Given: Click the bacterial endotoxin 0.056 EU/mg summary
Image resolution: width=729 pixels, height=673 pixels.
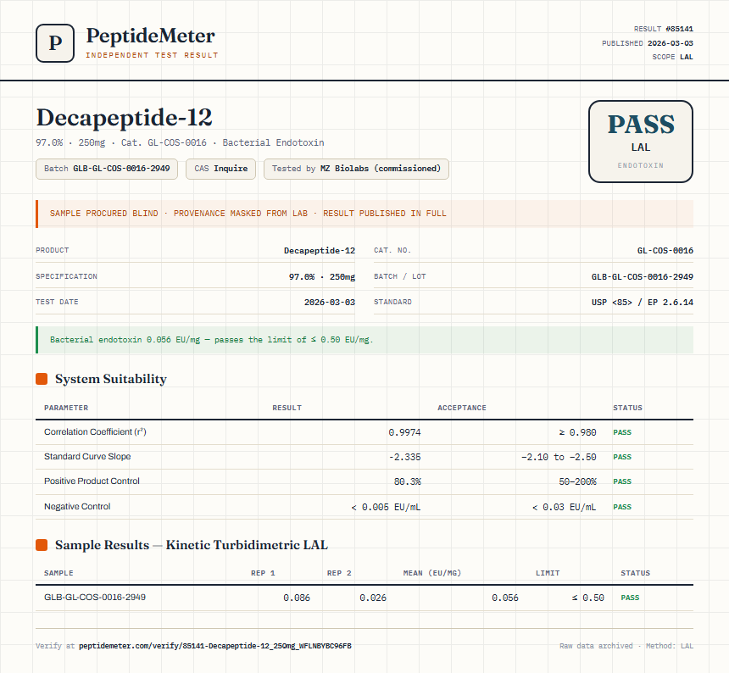Looking at the screenshot, I should [364, 340].
